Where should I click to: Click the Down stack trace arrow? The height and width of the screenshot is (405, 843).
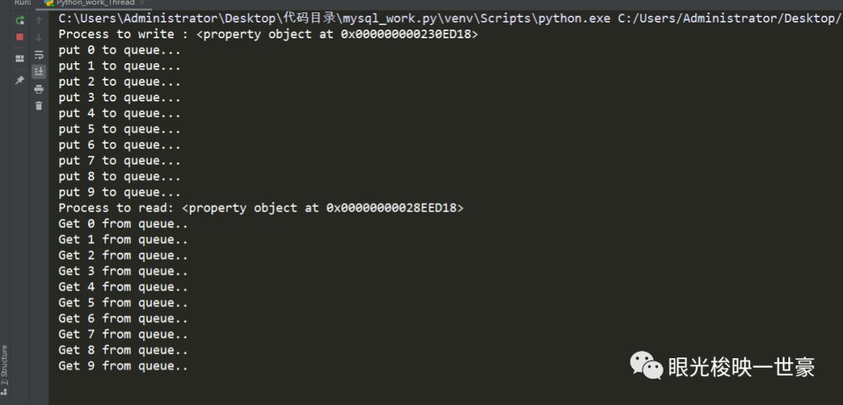(38, 37)
